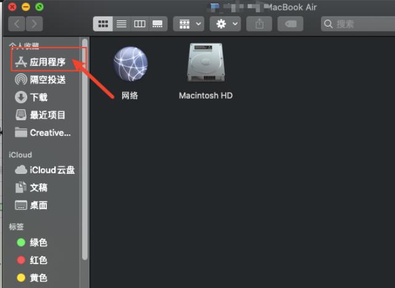Click the edit tags toolbar button
This screenshot has width=395, height=288.
coord(290,24)
